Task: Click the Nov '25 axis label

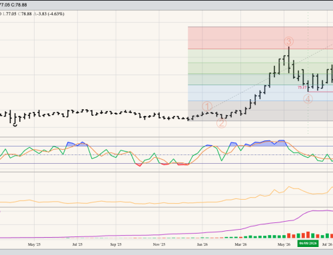Action: point(159,244)
